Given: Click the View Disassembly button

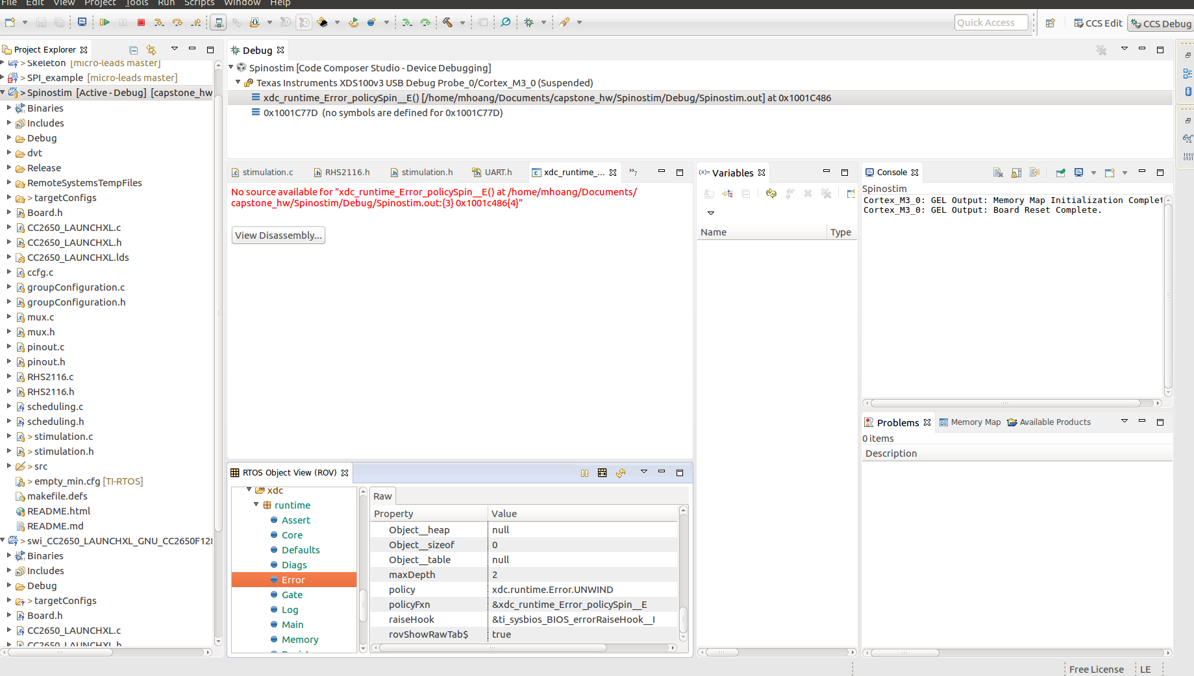Looking at the screenshot, I should (278, 235).
